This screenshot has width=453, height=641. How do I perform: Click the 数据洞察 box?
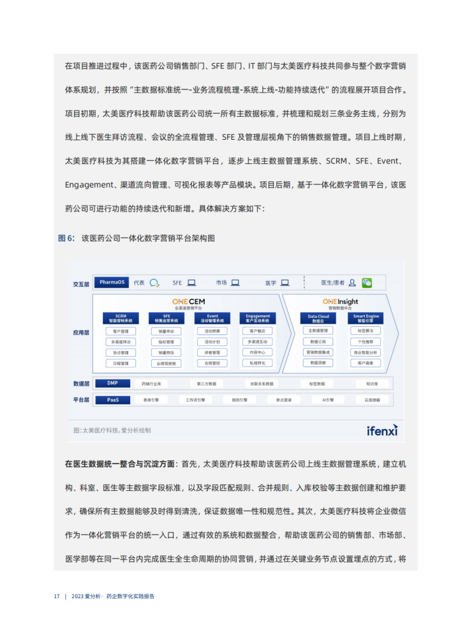pyautogui.click(x=318, y=363)
